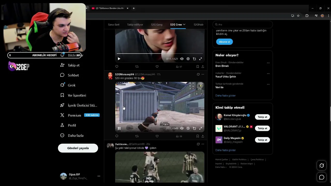Open browser extensions puzzle icon
331x186 pixels.
(307, 16)
